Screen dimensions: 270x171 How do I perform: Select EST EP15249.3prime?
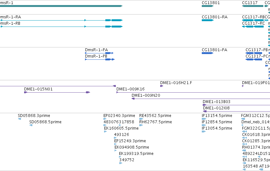[115, 144]
